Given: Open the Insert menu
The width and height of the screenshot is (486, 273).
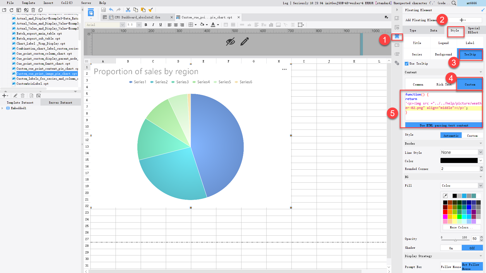Looking at the screenshot, I should coord(48,3).
